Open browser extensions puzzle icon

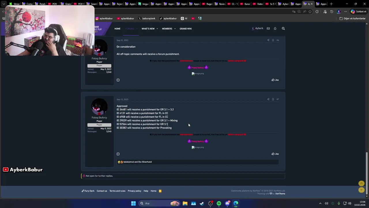coord(317,12)
